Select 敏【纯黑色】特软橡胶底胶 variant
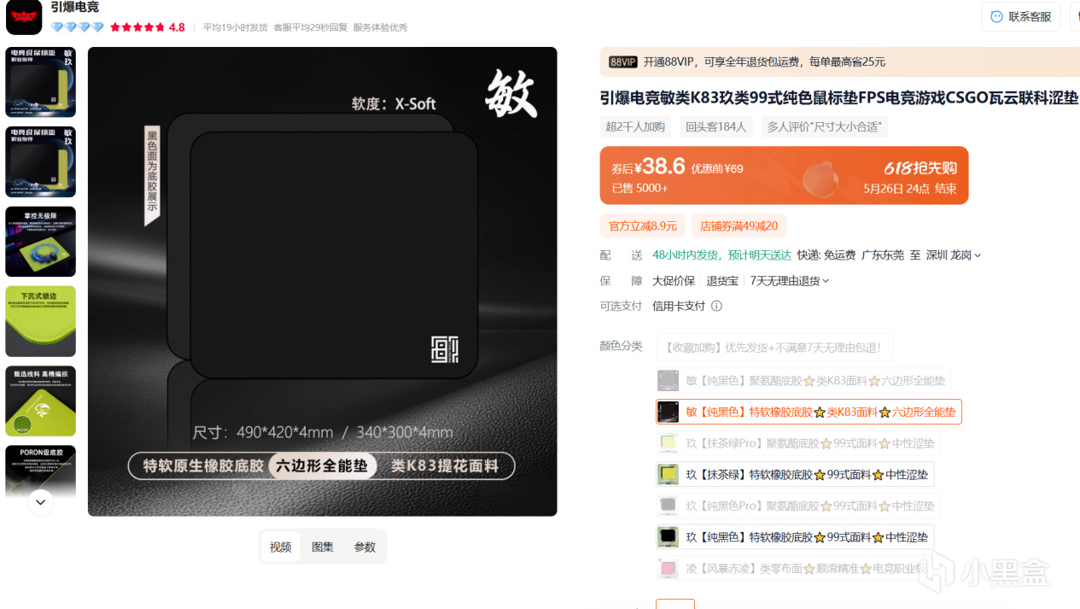The height and width of the screenshot is (609, 1080). tap(809, 412)
